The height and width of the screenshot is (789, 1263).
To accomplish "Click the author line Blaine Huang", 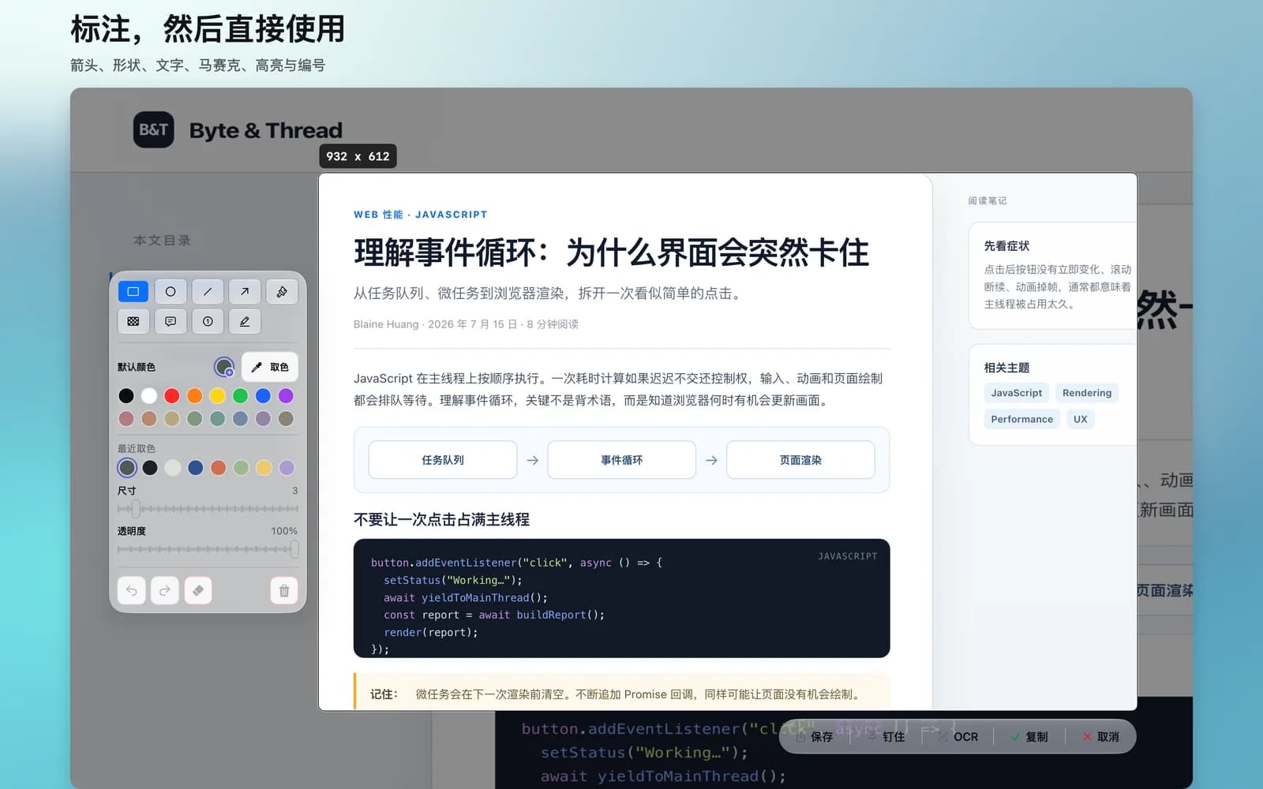I will click(466, 324).
